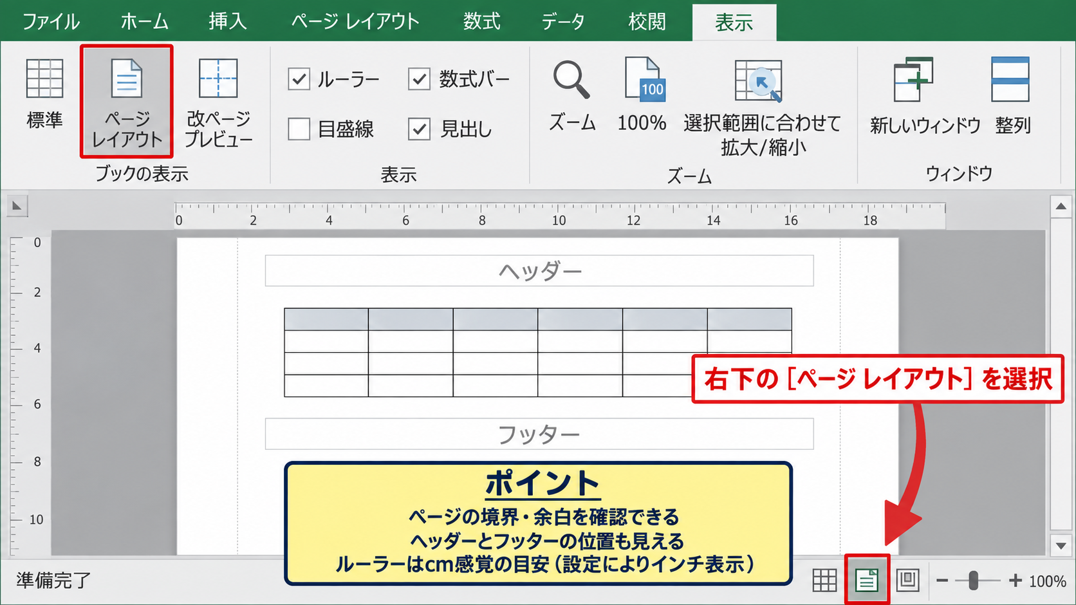This screenshot has width=1076, height=605.
Task: Toggle the 見出し checkbox
Action: click(419, 129)
